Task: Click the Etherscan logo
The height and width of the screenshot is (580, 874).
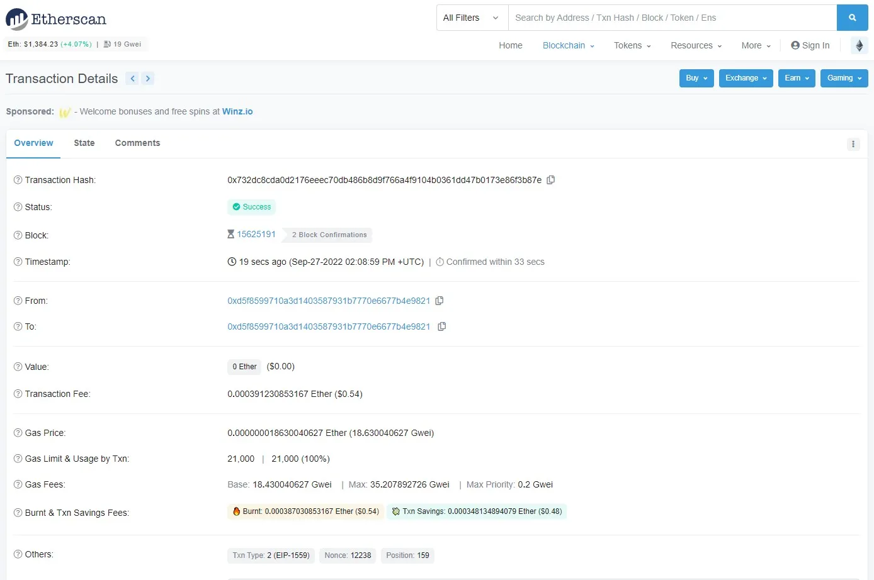Action: coord(56,20)
